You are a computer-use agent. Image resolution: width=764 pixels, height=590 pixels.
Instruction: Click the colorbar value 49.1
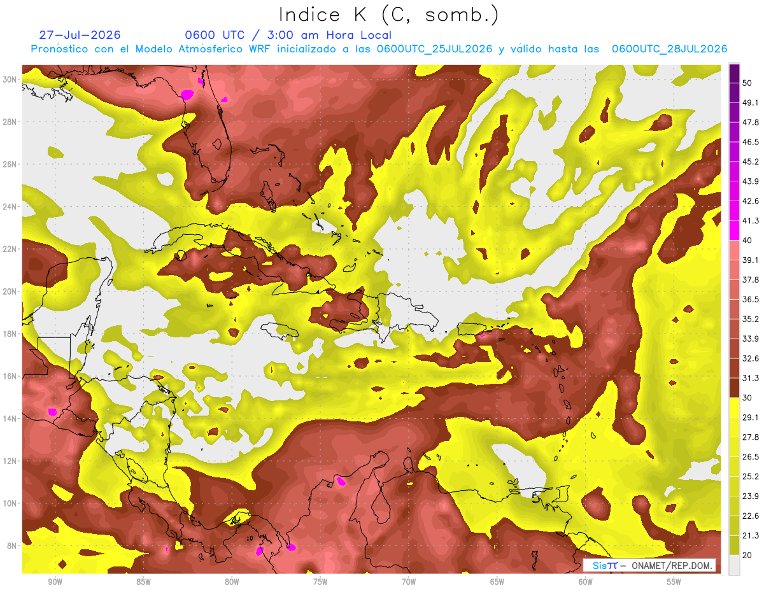click(x=751, y=102)
